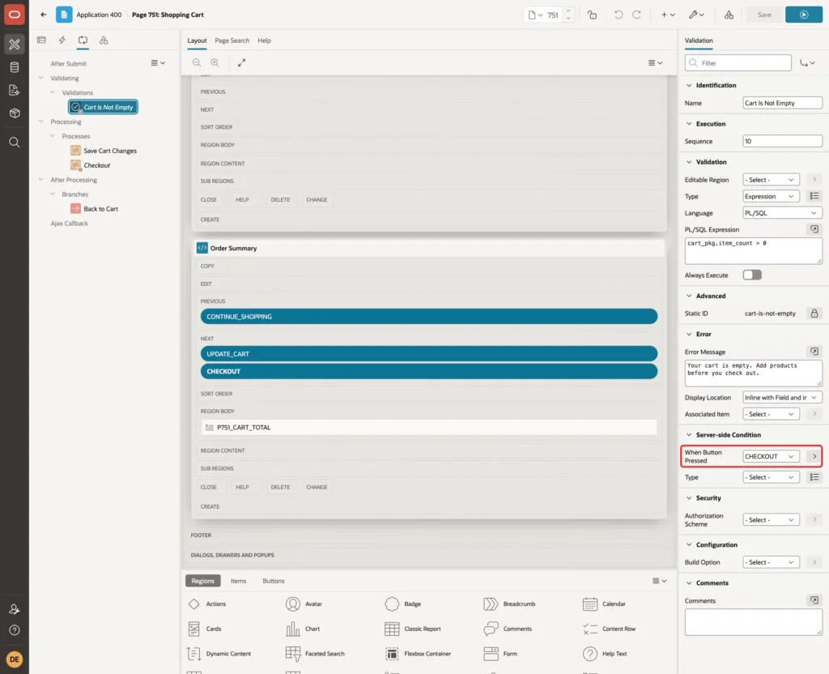
Task: Click the Sequence input field
Action: coord(783,141)
